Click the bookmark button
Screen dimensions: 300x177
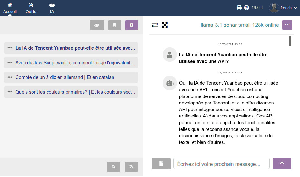(x=114, y=25)
